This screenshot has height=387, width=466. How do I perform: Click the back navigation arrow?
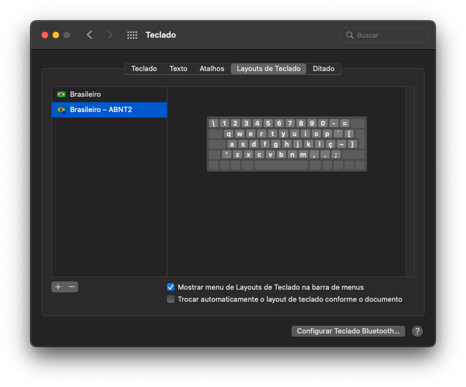pos(90,35)
